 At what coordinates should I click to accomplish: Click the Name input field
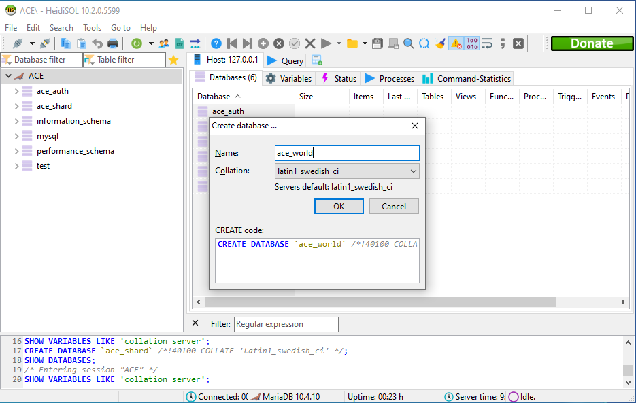[347, 153]
